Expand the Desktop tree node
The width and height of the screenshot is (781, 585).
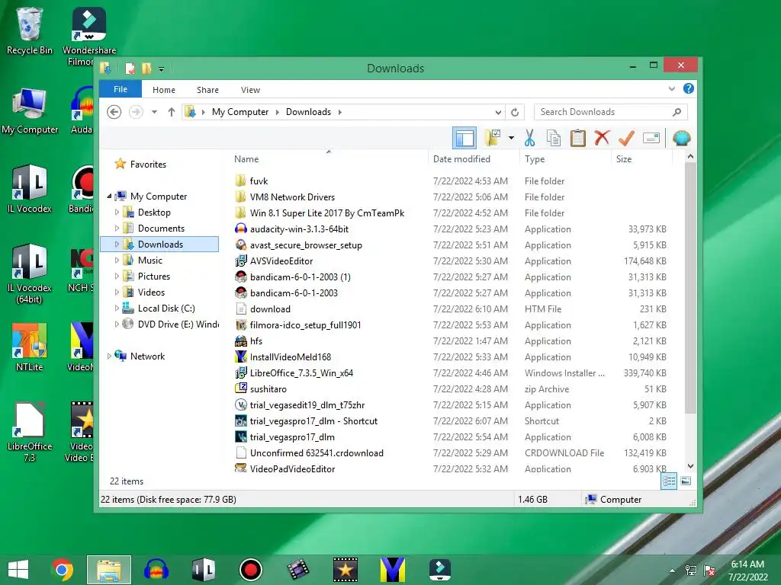click(x=117, y=213)
